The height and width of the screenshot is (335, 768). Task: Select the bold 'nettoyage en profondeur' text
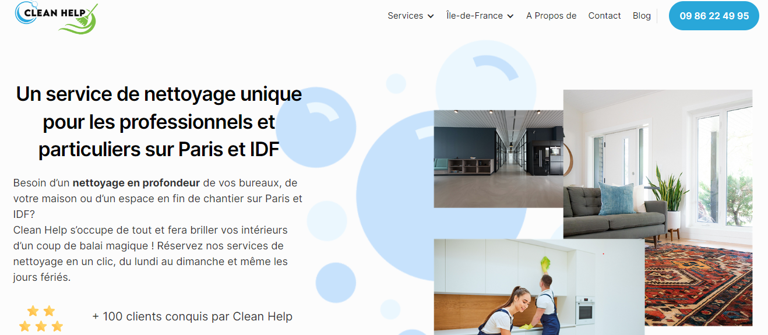pos(136,183)
